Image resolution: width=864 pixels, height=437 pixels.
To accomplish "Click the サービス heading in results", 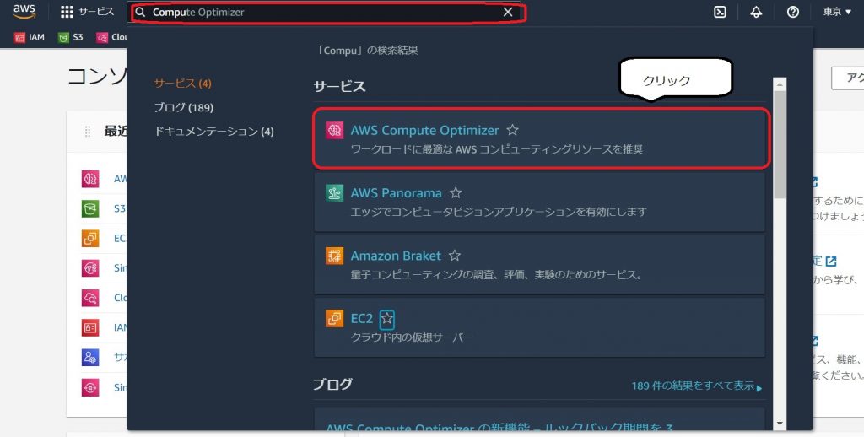I will [339, 87].
